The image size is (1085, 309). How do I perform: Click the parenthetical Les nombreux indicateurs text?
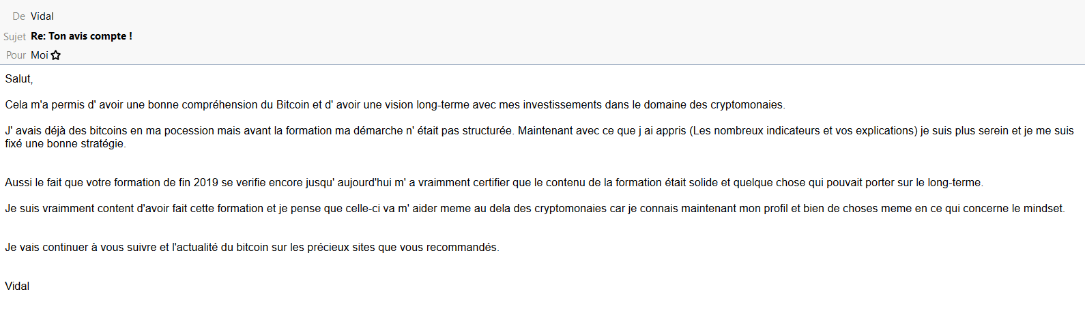(804, 131)
